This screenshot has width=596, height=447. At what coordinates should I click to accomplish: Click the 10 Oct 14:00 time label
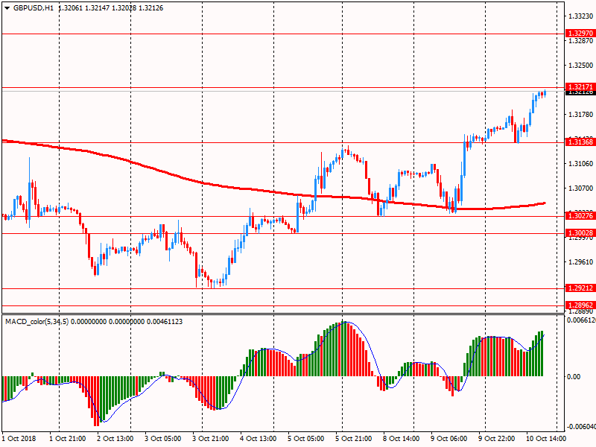pyautogui.click(x=547, y=439)
